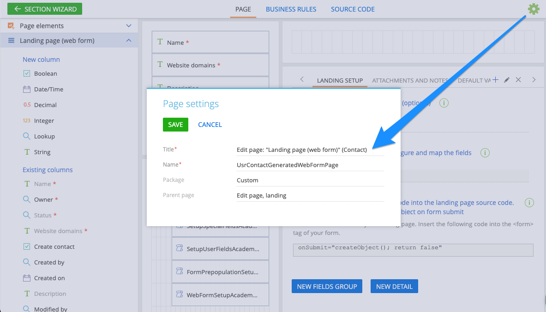This screenshot has height=312, width=546.
Task: Click the onSubmit code text box
Action: click(413, 250)
